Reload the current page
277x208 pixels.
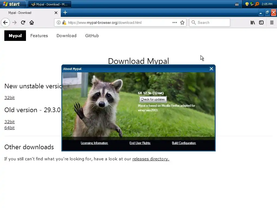(23, 22)
